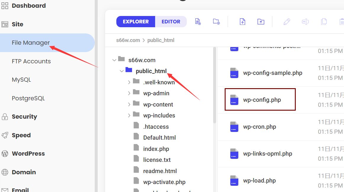Click the New File toolbar icon
The width and height of the screenshot is (344, 192).
point(198,22)
